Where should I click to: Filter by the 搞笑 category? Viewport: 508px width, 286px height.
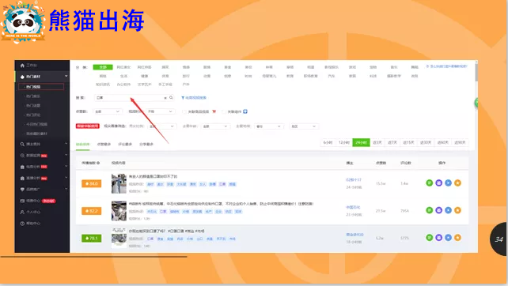pos(165,67)
